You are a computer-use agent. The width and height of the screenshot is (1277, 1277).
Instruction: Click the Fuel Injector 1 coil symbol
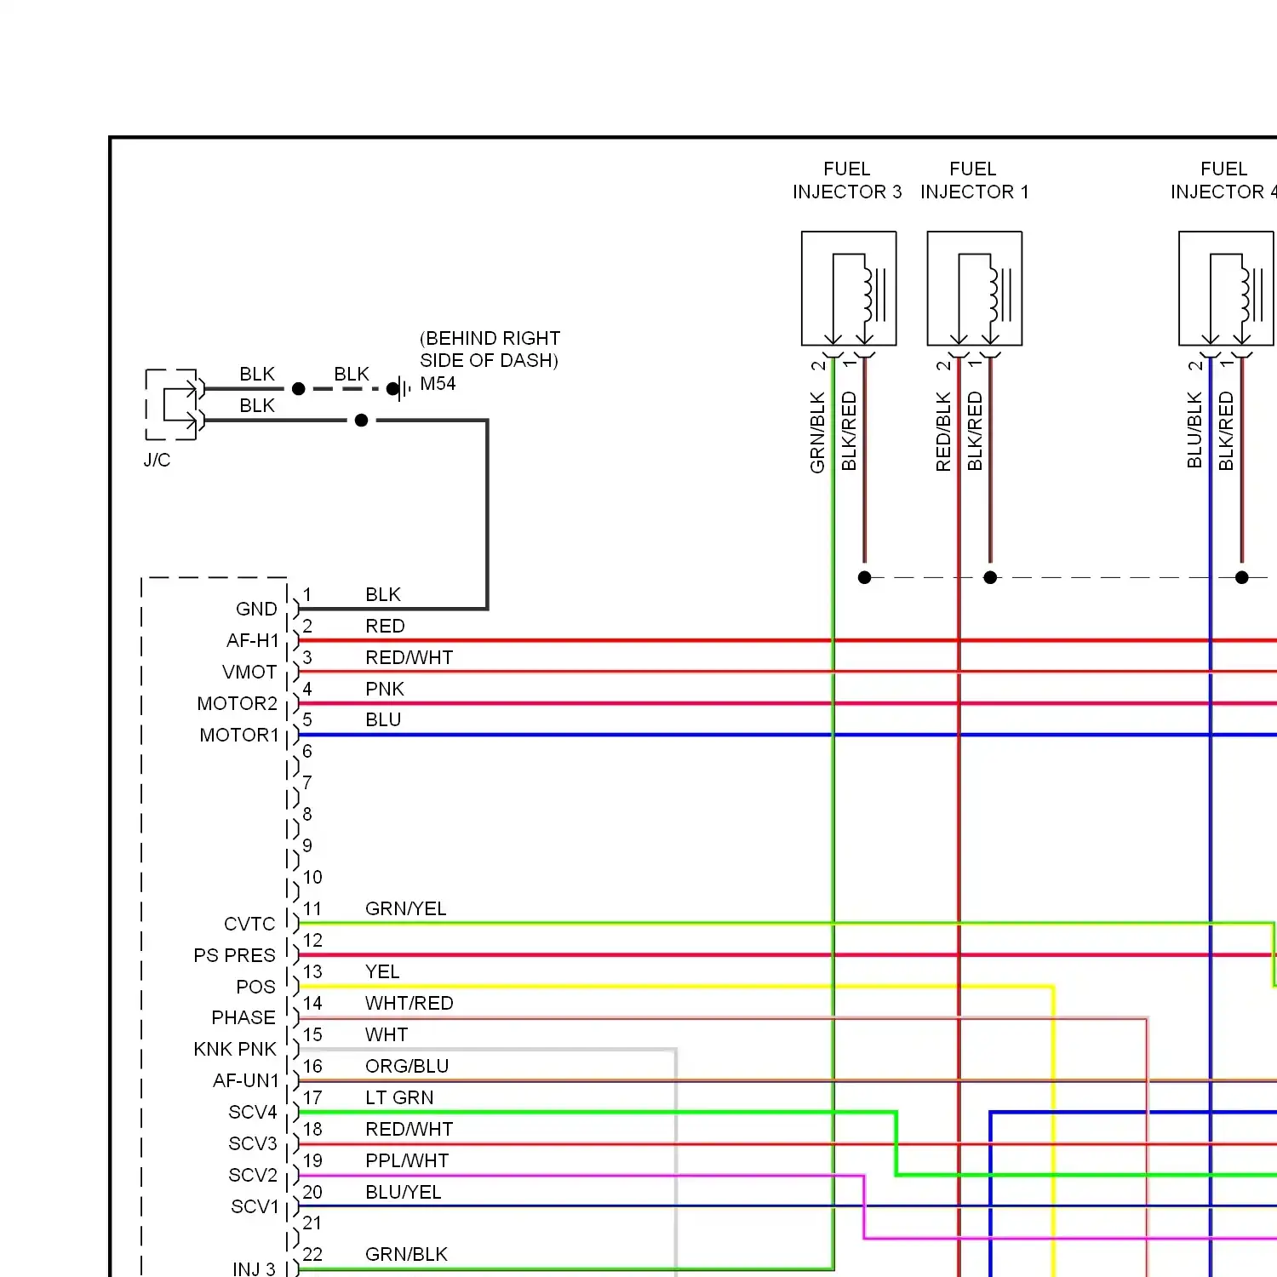[x=975, y=289]
